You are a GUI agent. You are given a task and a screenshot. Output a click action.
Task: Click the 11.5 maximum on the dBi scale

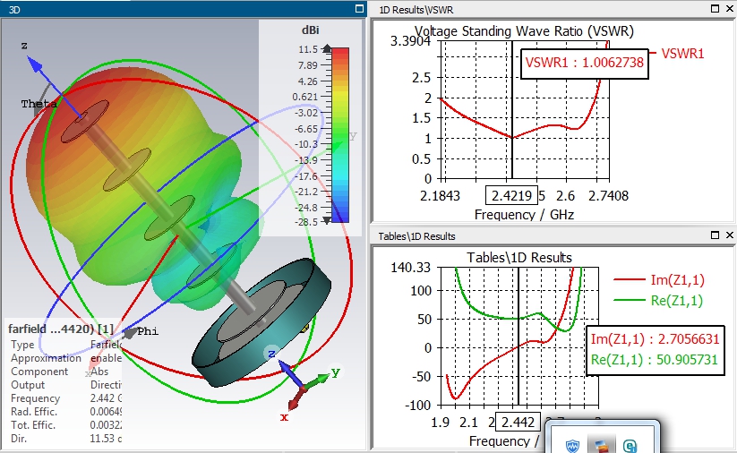pyautogui.click(x=308, y=49)
